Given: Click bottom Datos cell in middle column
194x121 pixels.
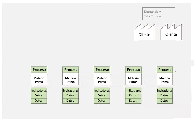Looking at the screenshot, I should coord(102,101).
